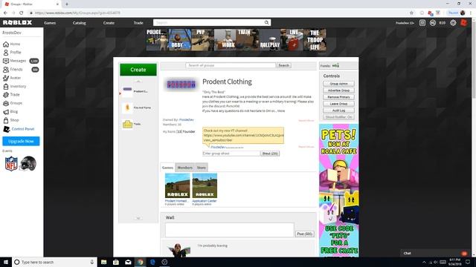Expand the system tray hidden icons
Viewport: 476px width, 267px height.
424,262
